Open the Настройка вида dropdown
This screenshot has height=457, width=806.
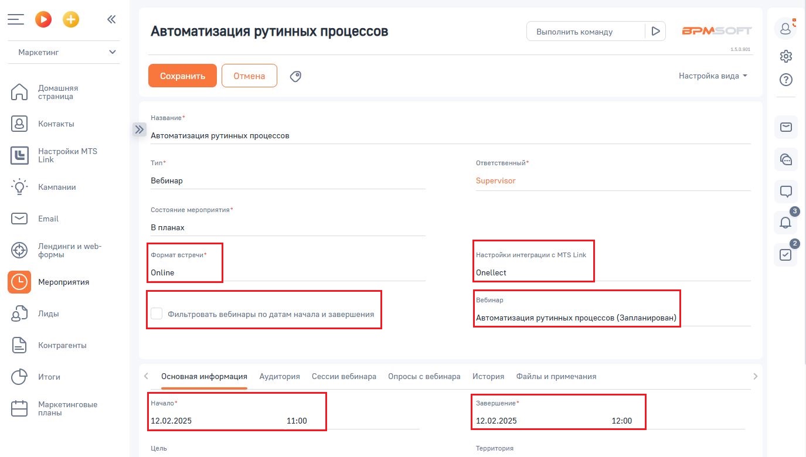[x=712, y=76]
